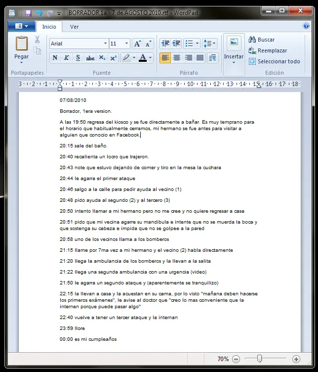Click the increase indent icon
Image resolution: width=318 pixels, height=372 pixels.
[x=176, y=44]
